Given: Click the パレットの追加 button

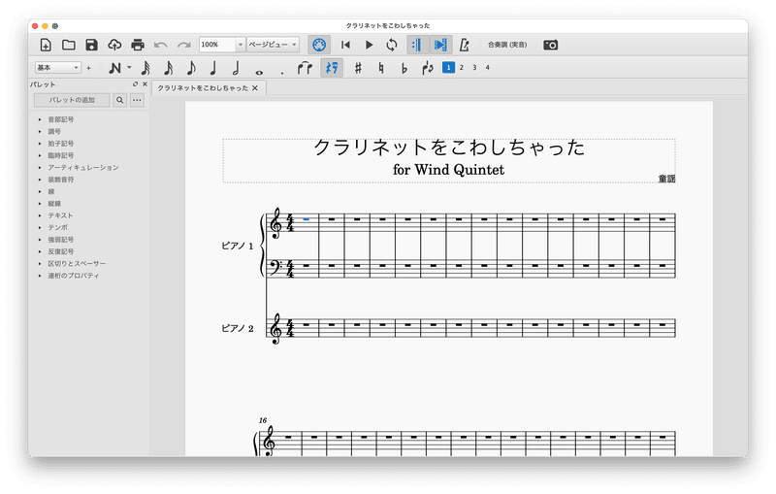Looking at the screenshot, I should 72,100.
